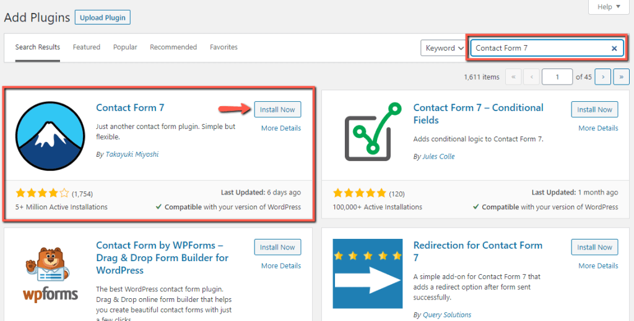This screenshot has width=634, height=321.
Task: Click the Contact Form 7 mountain icon
Action: (x=50, y=136)
